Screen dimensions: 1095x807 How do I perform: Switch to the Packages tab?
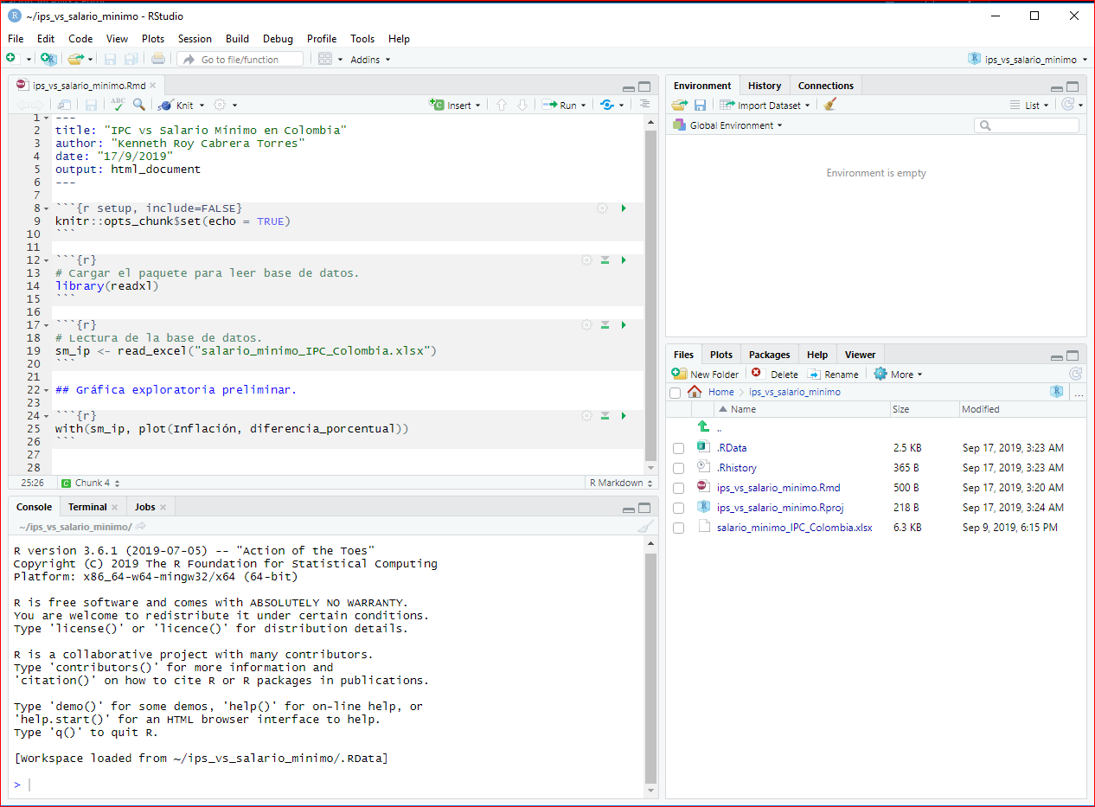[x=770, y=355]
